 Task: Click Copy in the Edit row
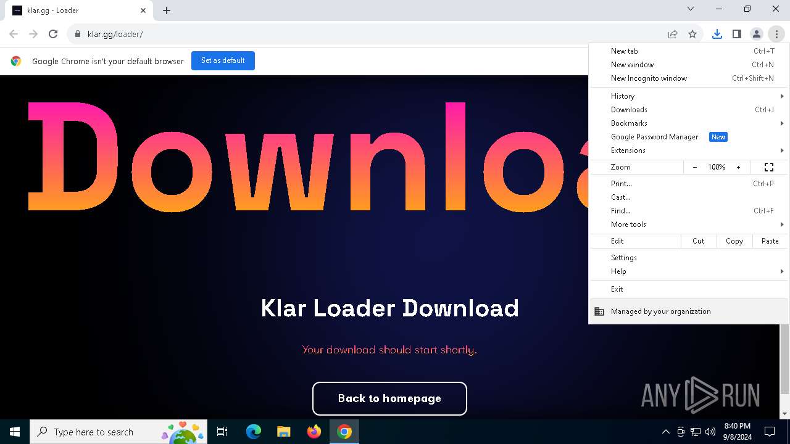(x=734, y=241)
